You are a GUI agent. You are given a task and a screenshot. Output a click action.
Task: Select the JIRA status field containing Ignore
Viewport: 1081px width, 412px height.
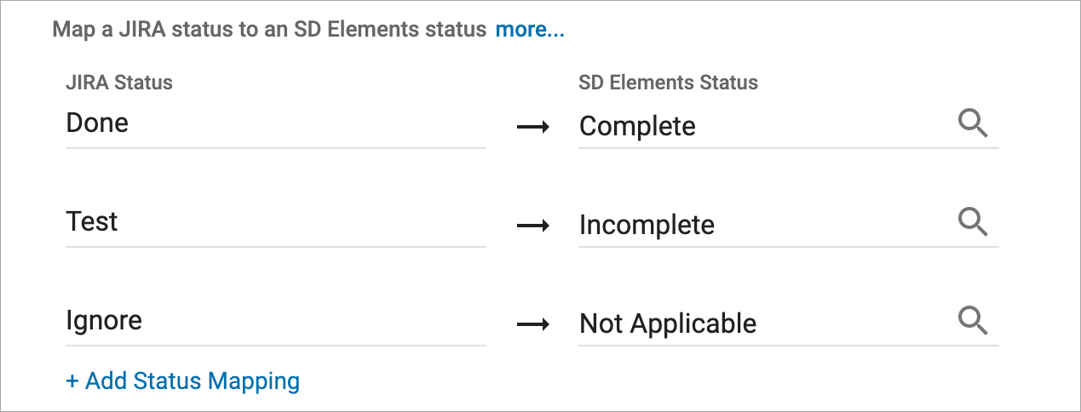[275, 322]
